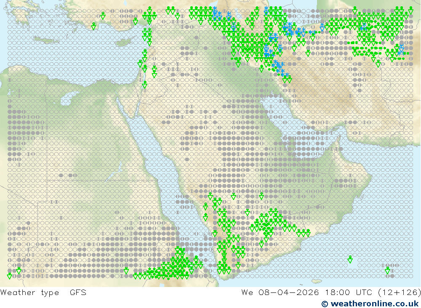Click the 'Weather type GFS' caption text
421x308 pixels.
[43, 292]
